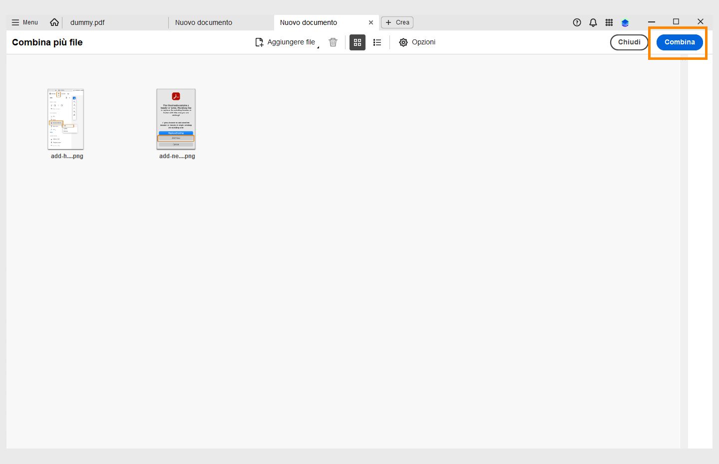Click the add-ne....png file name
The image size is (719, 464).
pyautogui.click(x=177, y=156)
